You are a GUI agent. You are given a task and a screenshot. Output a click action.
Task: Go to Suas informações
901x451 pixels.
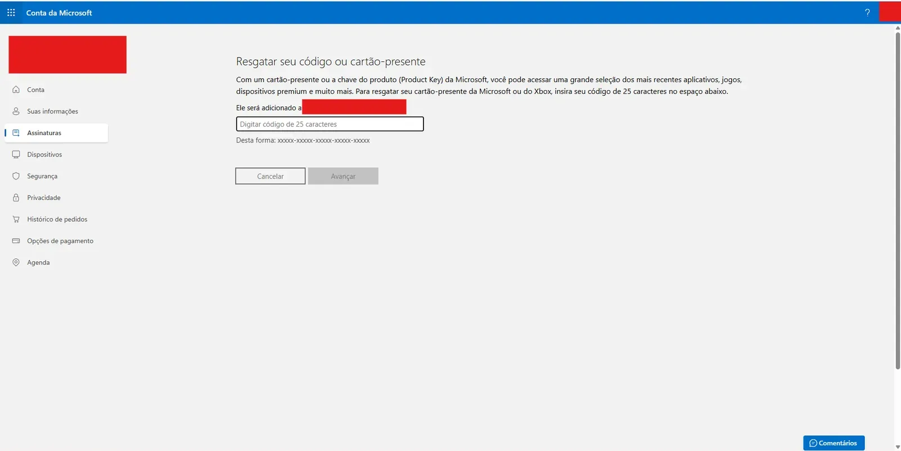56,111
